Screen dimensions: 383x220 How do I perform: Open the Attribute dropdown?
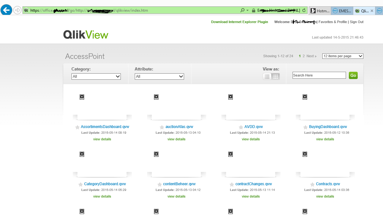[159, 76]
